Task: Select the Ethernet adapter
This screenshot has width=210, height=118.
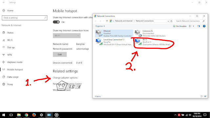Action: click(114, 33)
